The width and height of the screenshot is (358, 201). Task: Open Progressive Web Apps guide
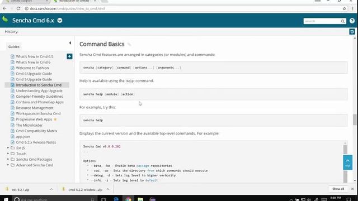(x=34, y=119)
